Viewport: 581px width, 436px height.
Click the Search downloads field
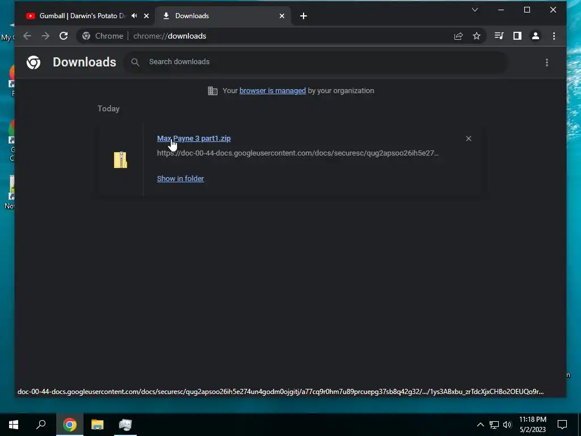click(315, 62)
